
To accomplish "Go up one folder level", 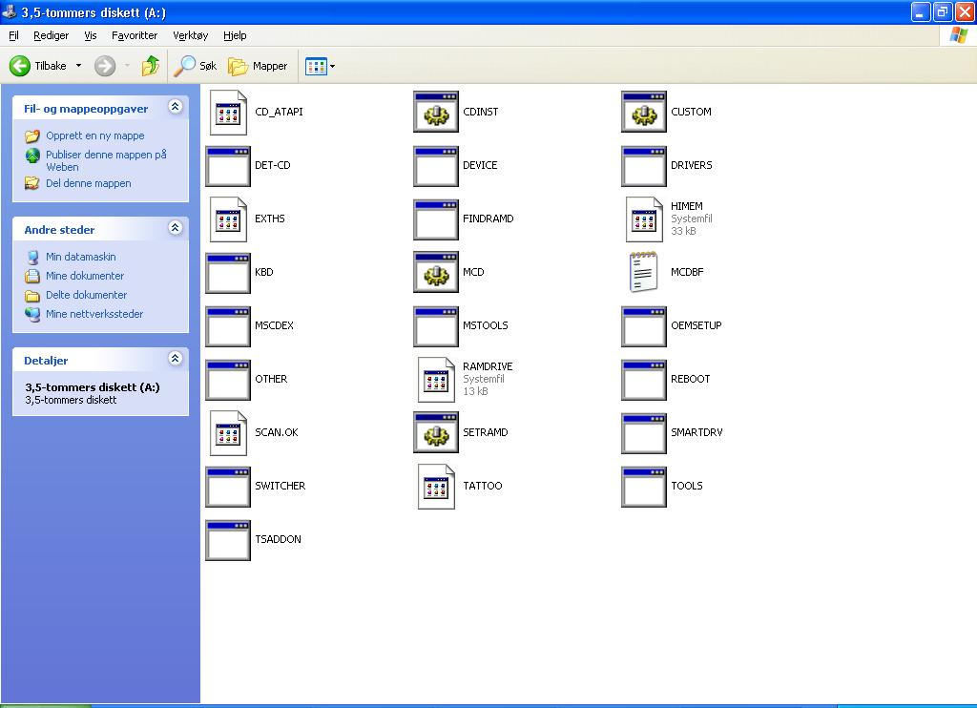I will (150, 66).
